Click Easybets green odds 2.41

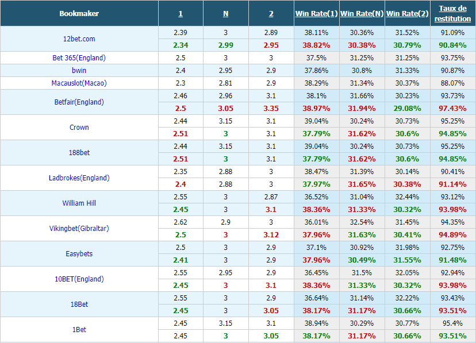pyautogui.click(x=181, y=260)
